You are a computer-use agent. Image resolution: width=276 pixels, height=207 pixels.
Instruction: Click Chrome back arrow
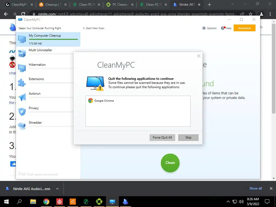[6, 14]
